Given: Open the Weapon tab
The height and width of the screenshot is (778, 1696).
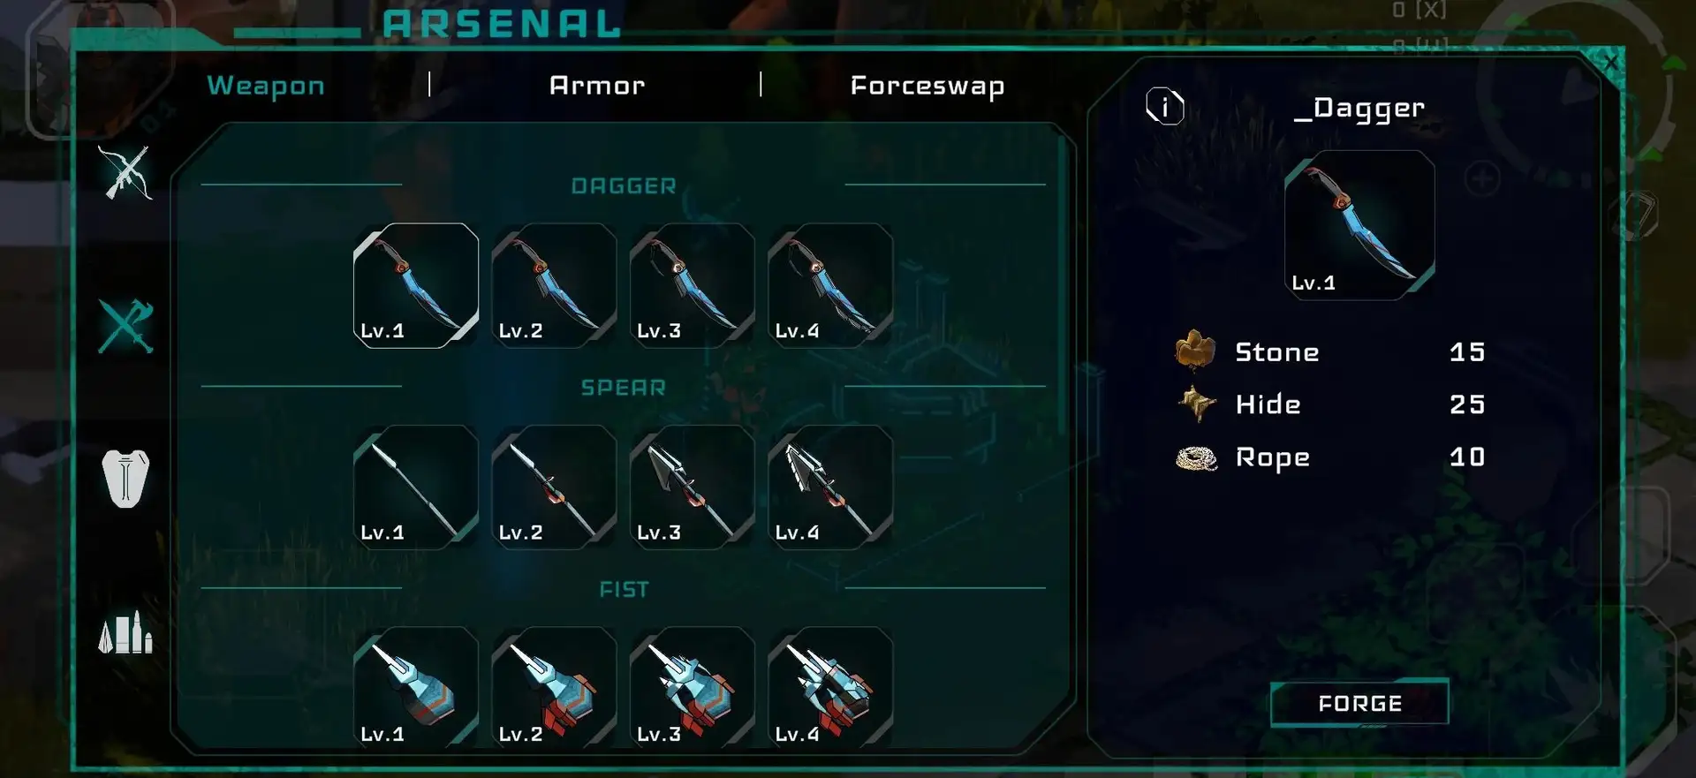Looking at the screenshot, I should coord(266,87).
